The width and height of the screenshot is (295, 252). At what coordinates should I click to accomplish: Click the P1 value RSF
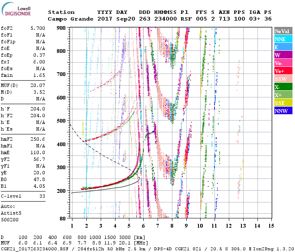pyautogui.click(x=186, y=19)
